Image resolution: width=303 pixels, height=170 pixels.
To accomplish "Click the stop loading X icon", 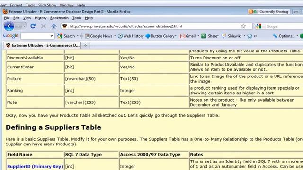I will 44,26.
